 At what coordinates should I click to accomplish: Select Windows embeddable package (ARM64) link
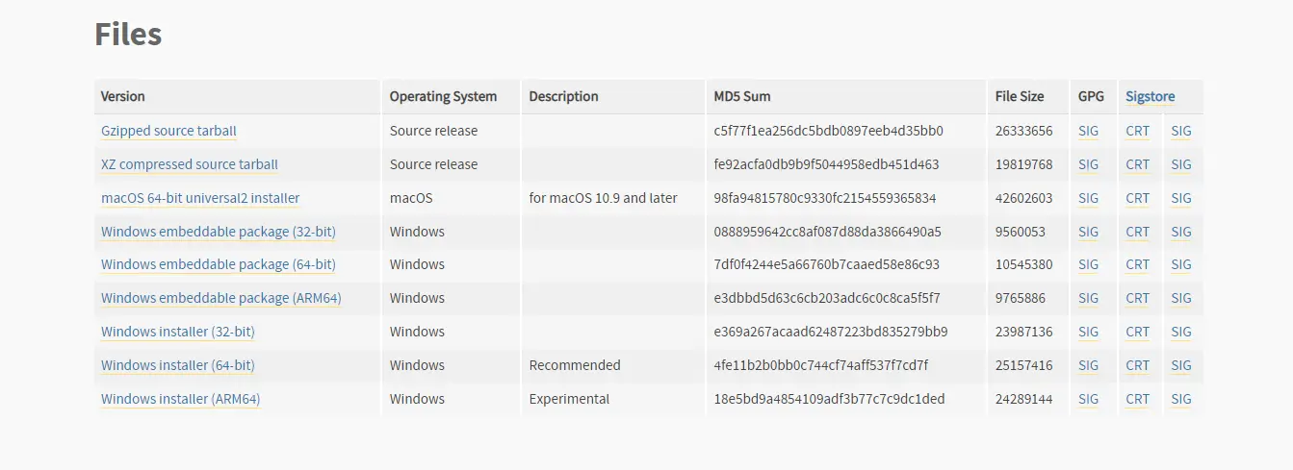pyautogui.click(x=221, y=298)
